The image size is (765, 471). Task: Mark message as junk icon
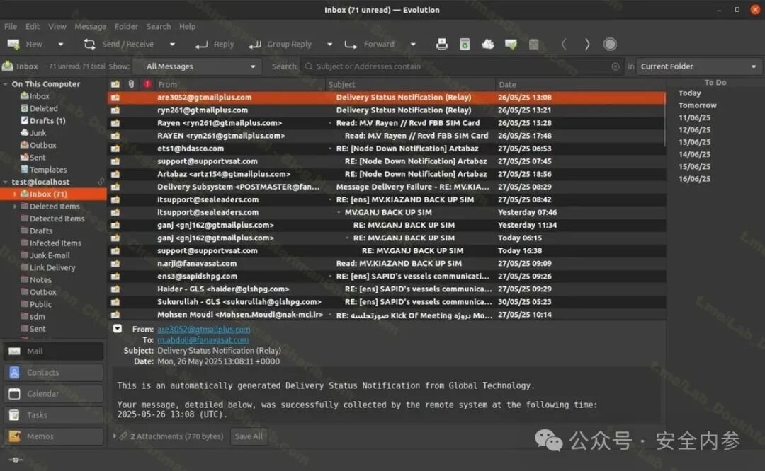488,45
